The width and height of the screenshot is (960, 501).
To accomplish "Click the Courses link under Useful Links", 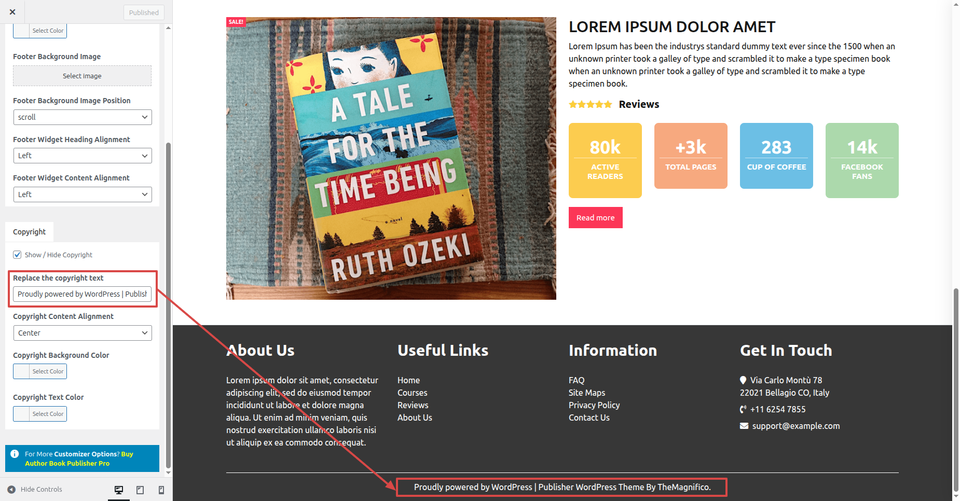I will click(x=413, y=393).
